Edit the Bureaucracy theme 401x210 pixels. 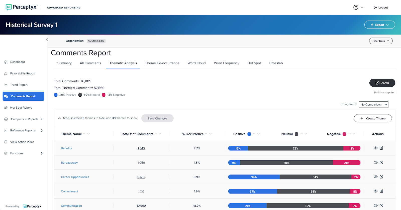[x=381, y=162]
